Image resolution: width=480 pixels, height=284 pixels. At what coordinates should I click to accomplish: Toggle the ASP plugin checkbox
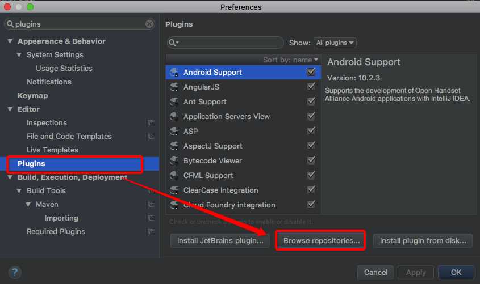pyautogui.click(x=311, y=131)
